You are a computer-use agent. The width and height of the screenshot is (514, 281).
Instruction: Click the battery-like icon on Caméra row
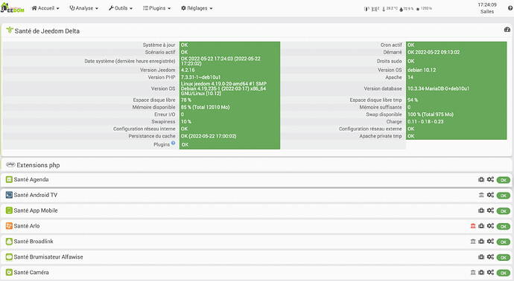(481, 272)
